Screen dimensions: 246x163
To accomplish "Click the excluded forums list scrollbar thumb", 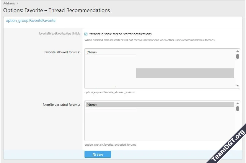I will pos(237,109).
